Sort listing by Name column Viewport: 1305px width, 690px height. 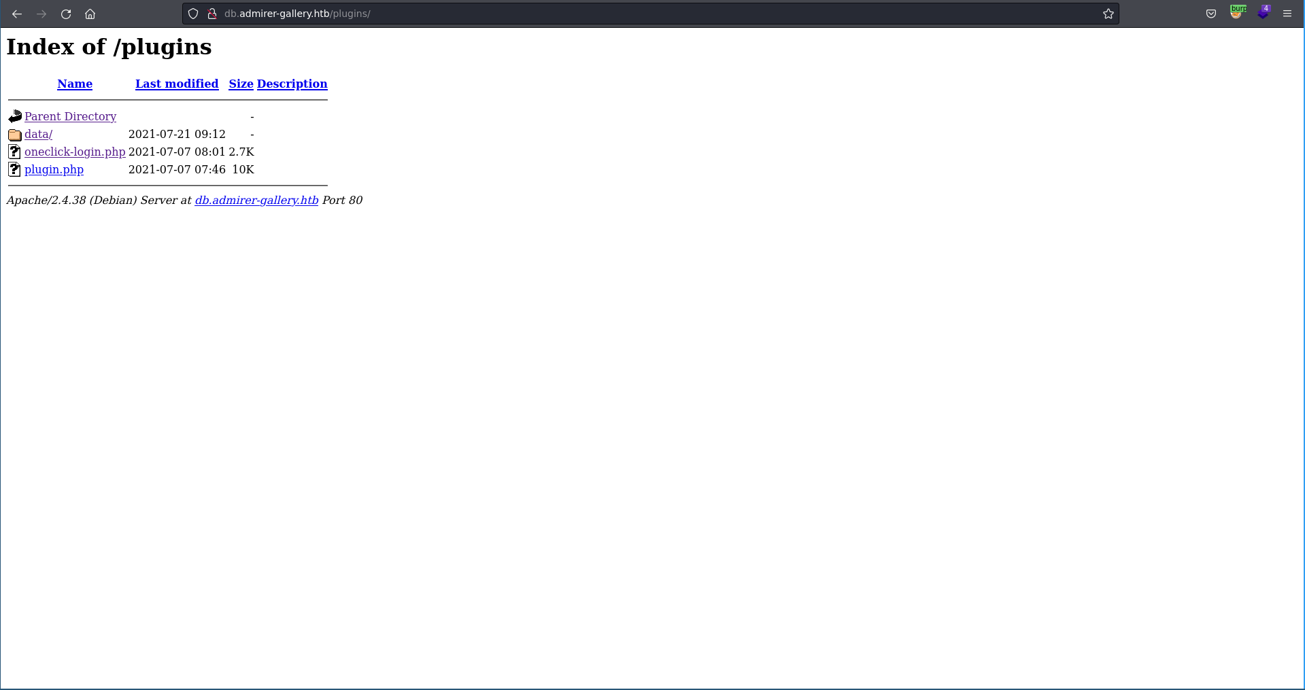(x=75, y=84)
